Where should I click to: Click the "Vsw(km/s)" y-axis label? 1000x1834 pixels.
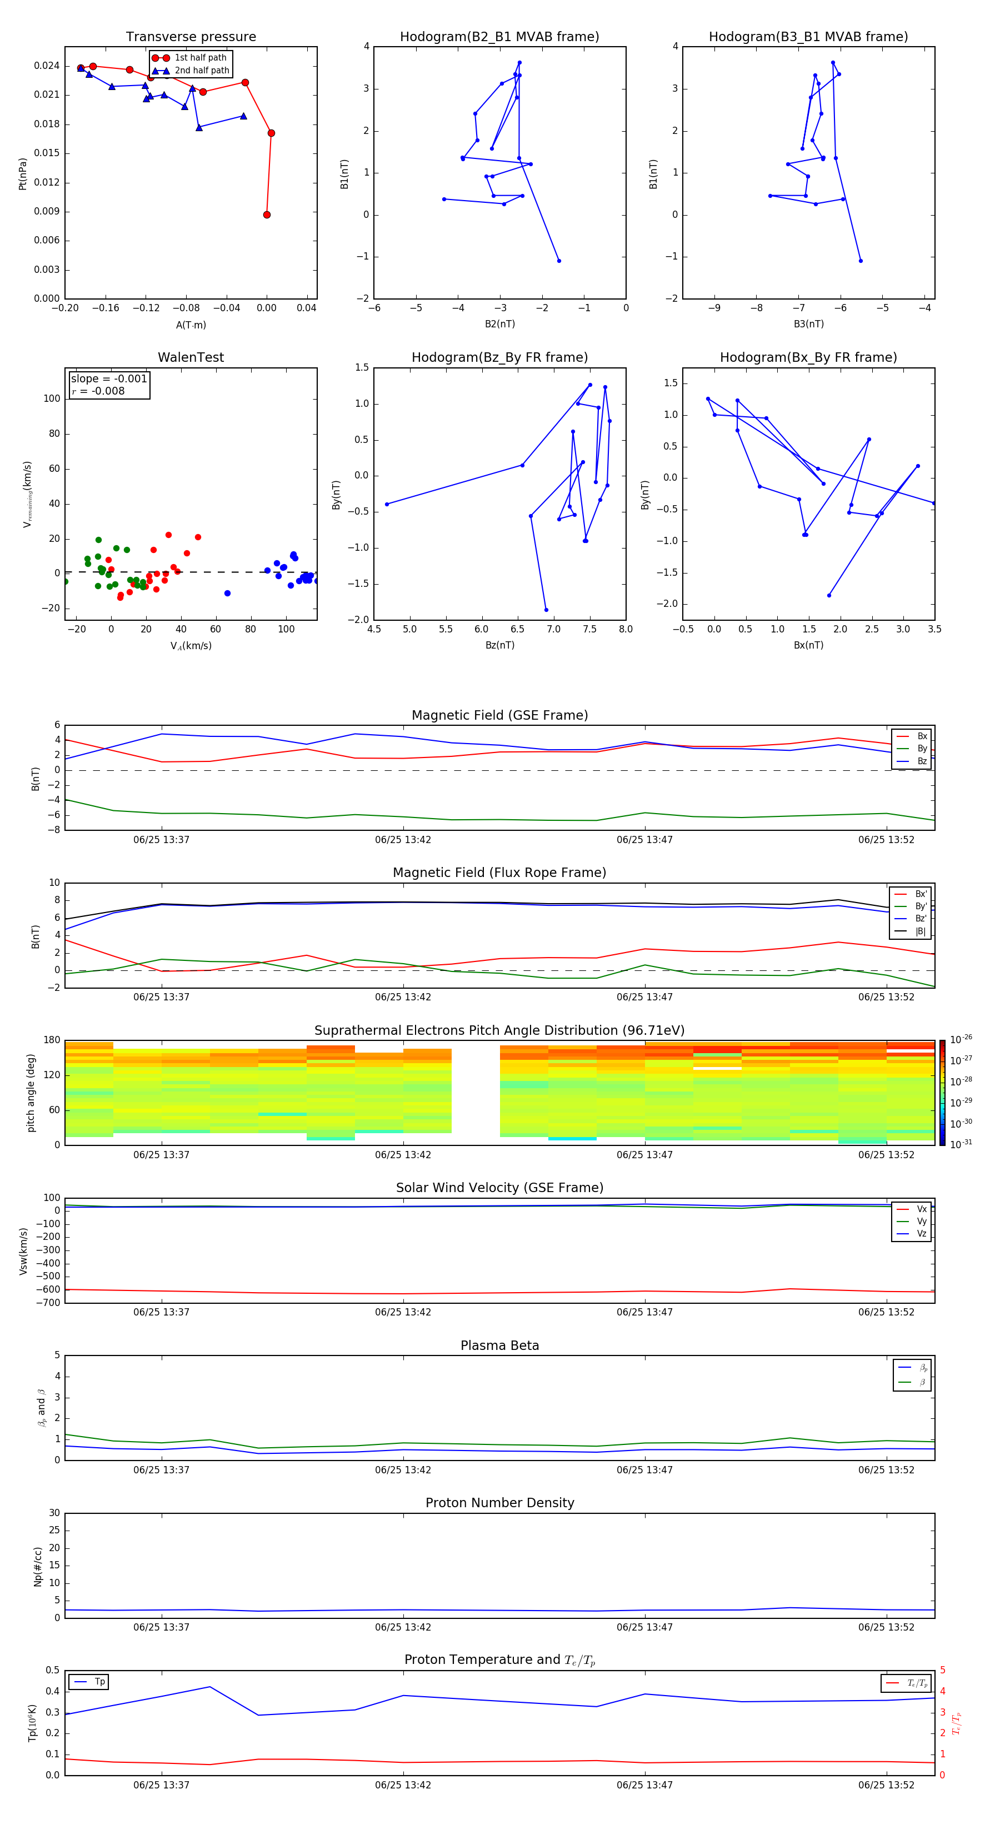[23, 1251]
